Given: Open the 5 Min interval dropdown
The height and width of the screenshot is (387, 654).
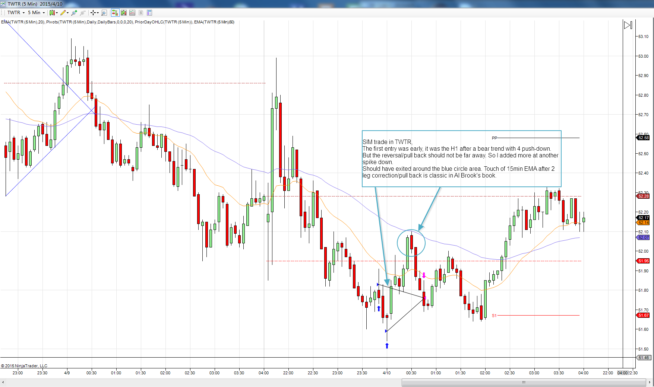Looking at the screenshot, I should tap(36, 13).
